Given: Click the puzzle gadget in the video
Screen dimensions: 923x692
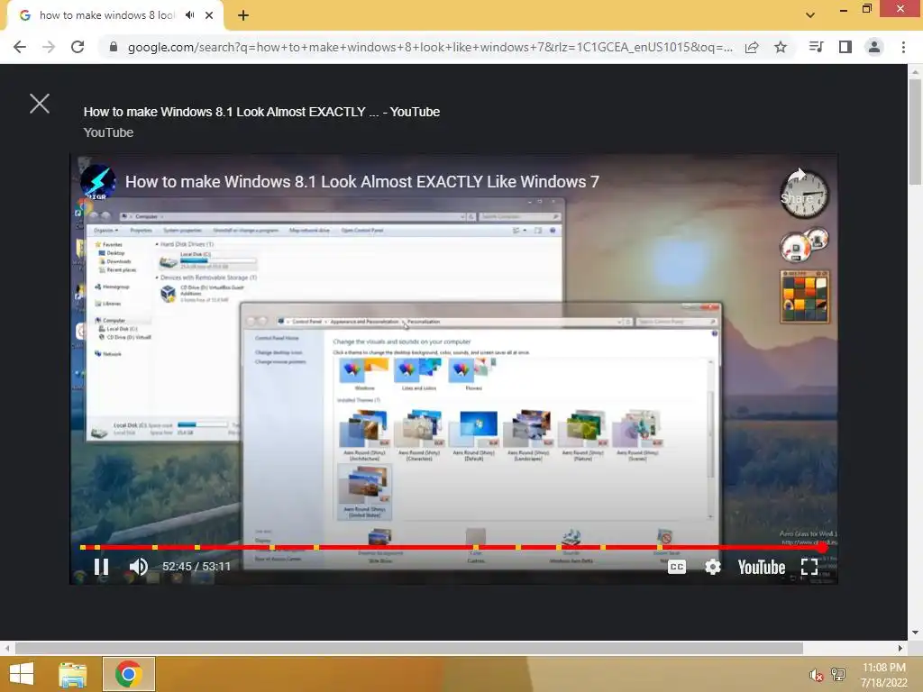Looking at the screenshot, I should (x=805, y=297).
